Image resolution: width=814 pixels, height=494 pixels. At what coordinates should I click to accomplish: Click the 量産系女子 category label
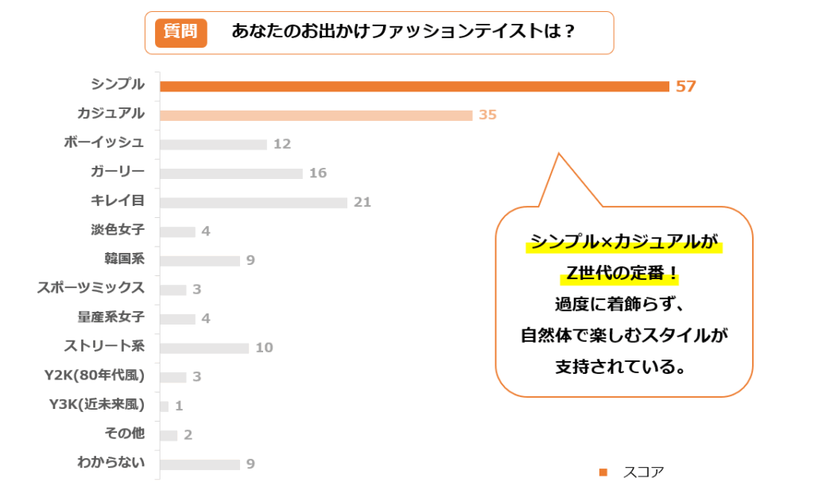(110, 317)
